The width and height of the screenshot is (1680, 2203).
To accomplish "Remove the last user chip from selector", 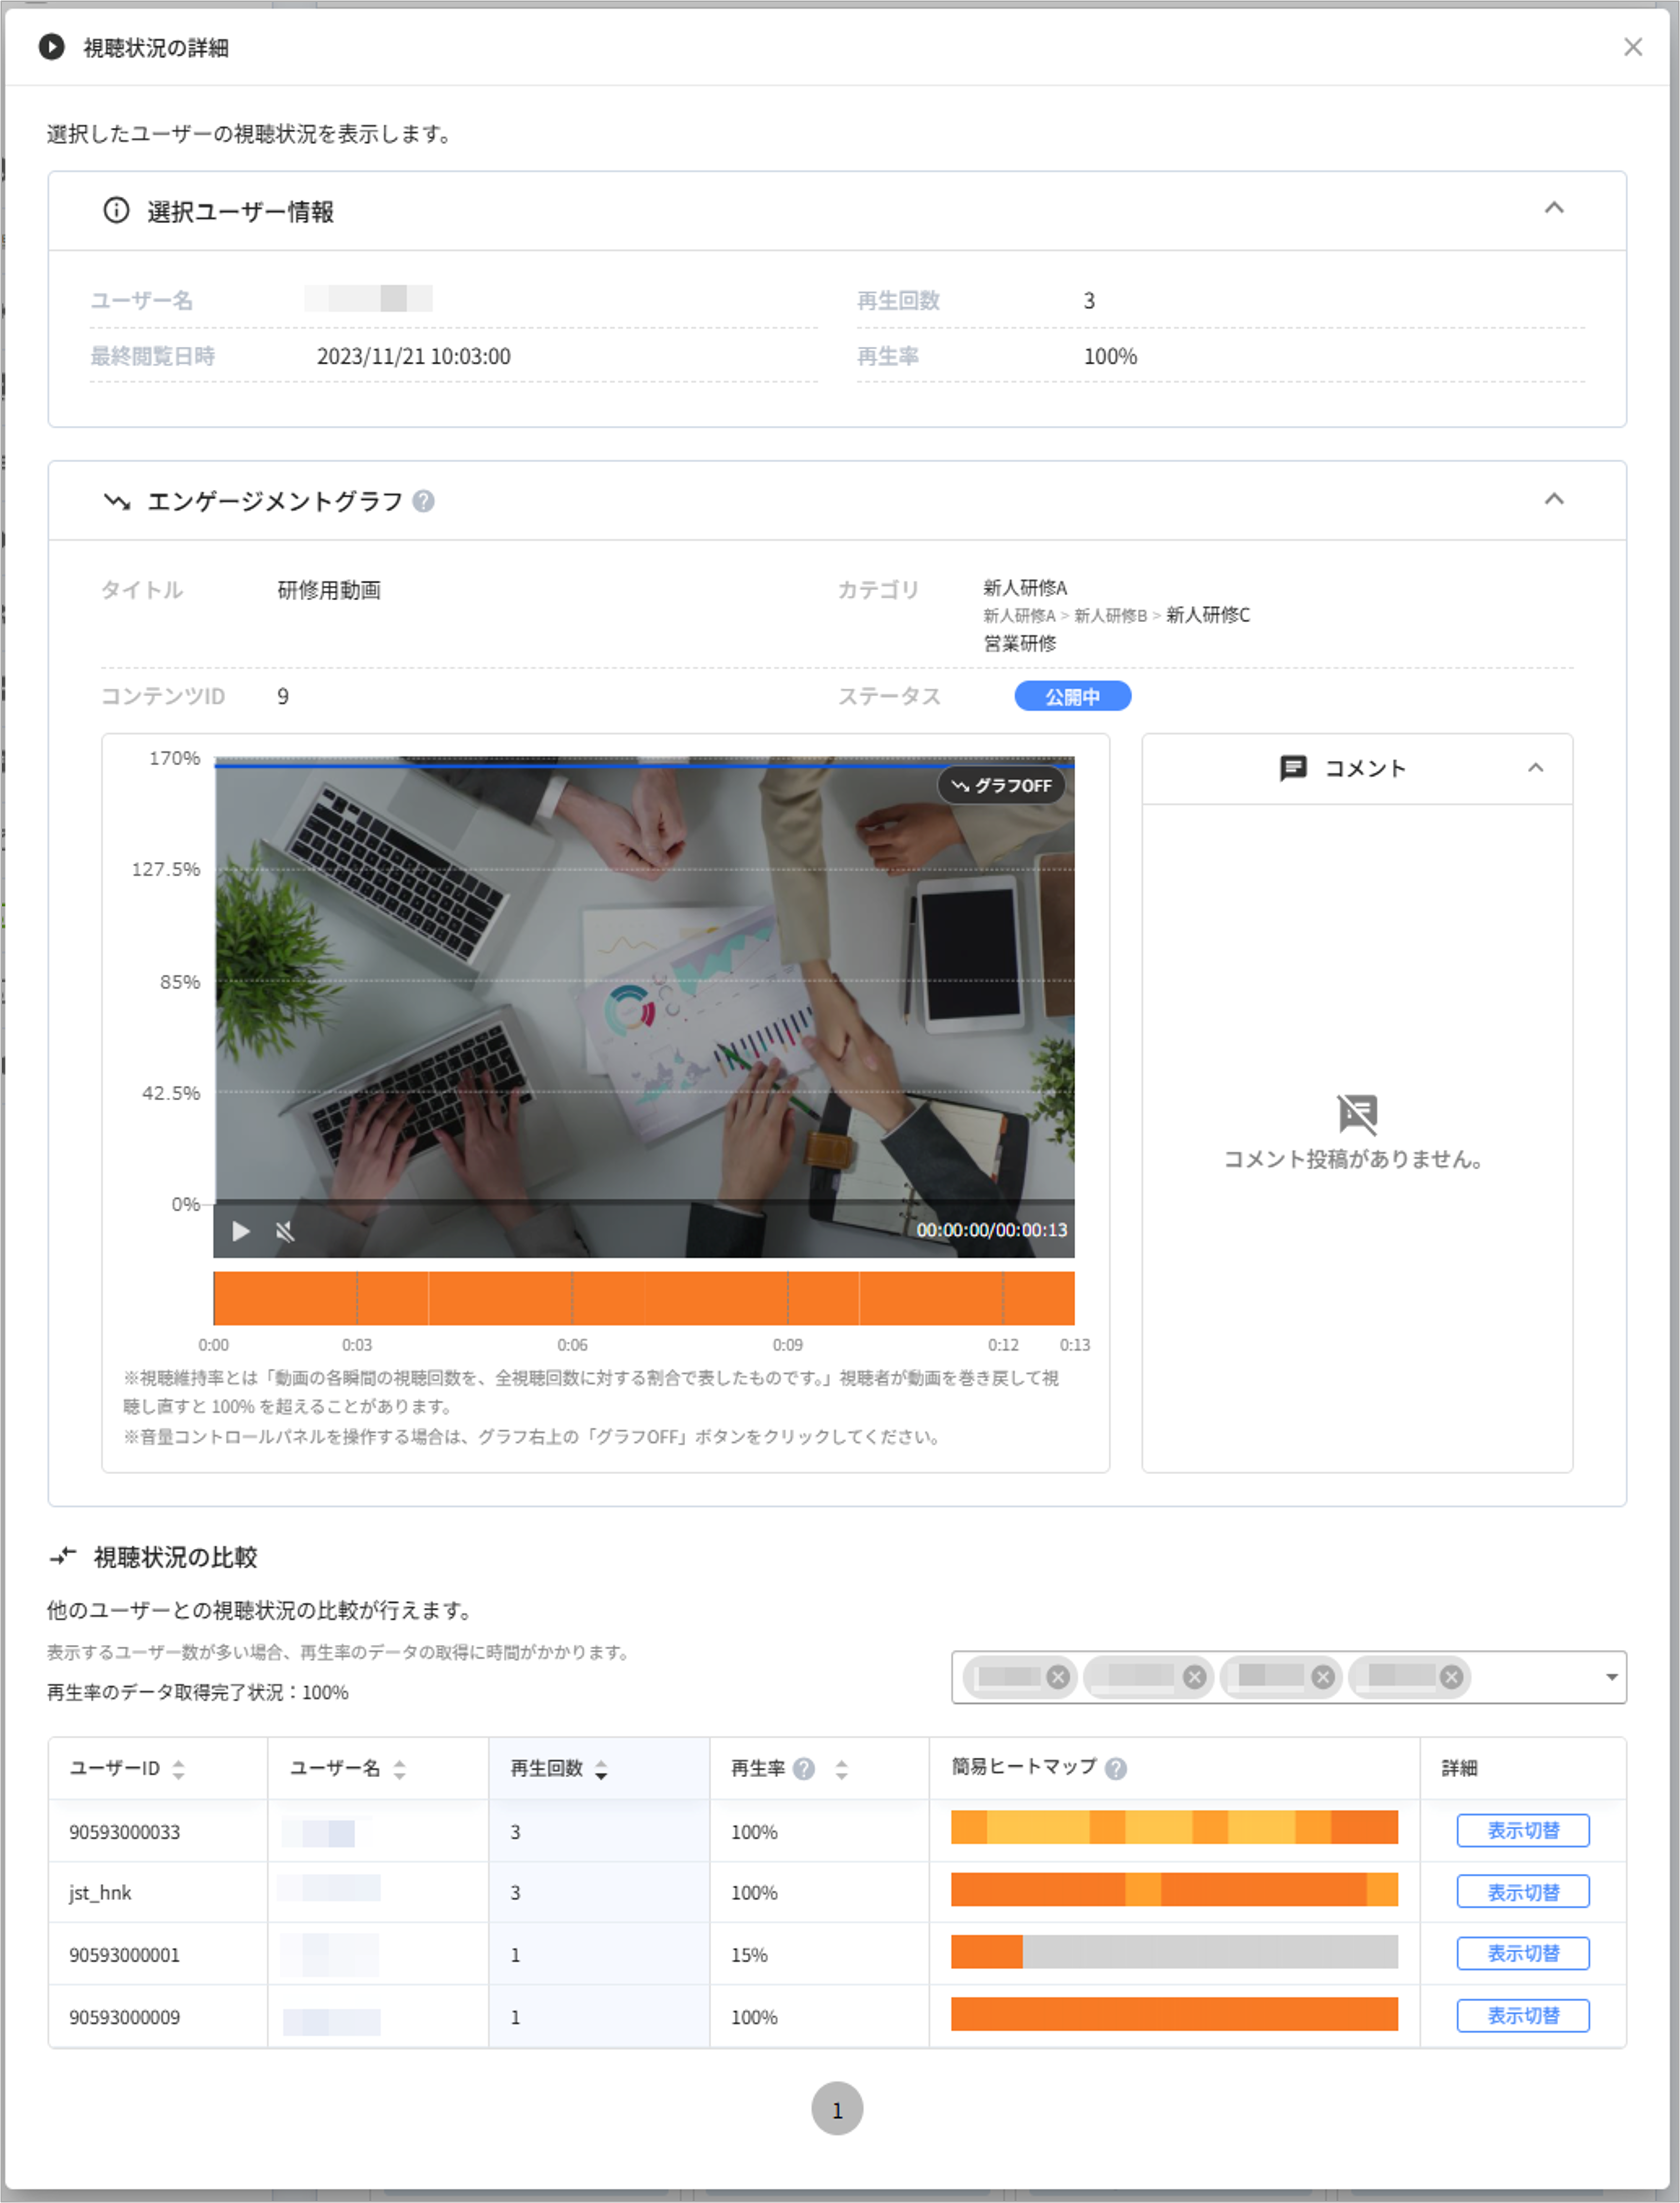I will pos(1452,1677).
